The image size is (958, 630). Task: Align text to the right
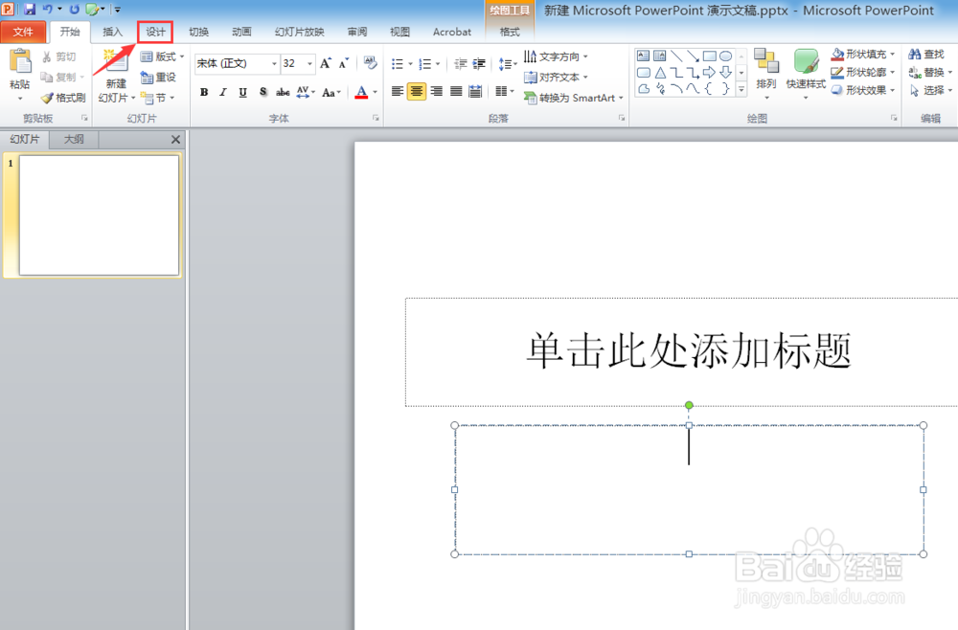(436, 92)
